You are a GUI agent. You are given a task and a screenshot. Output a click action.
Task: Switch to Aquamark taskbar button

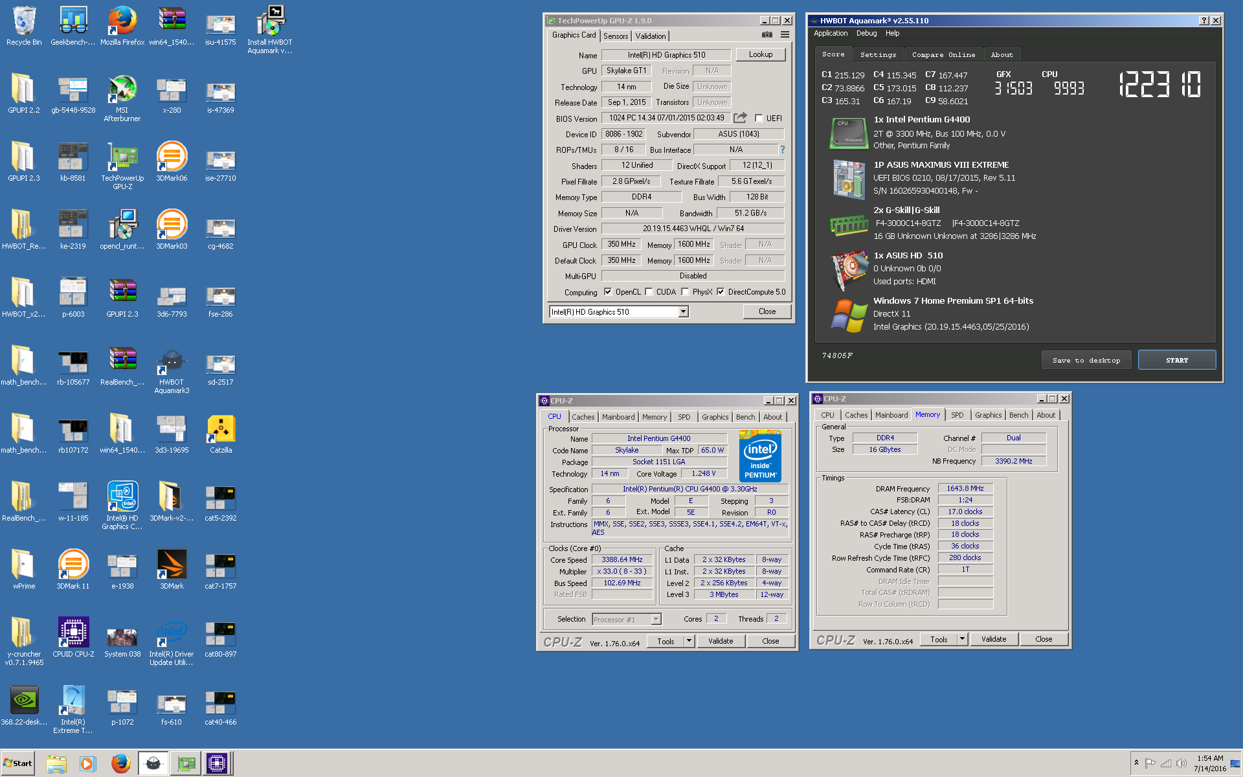pyautogui.click(x=153, y=763)
